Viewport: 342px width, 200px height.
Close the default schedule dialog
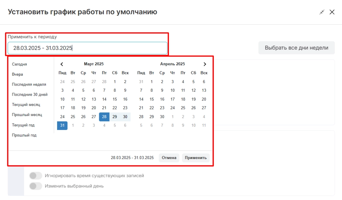point(332,12)
